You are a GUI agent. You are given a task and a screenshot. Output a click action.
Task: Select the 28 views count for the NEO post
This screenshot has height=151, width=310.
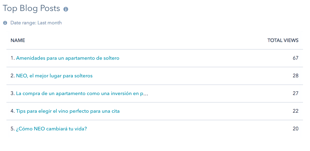pos(295,76)
